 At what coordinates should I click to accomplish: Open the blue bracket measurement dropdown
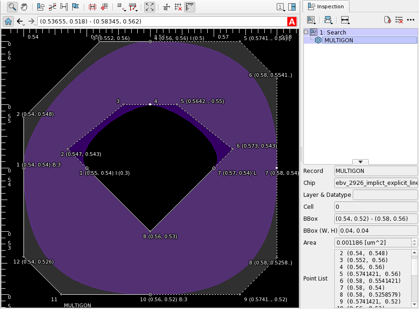click(x=328, y=20)
